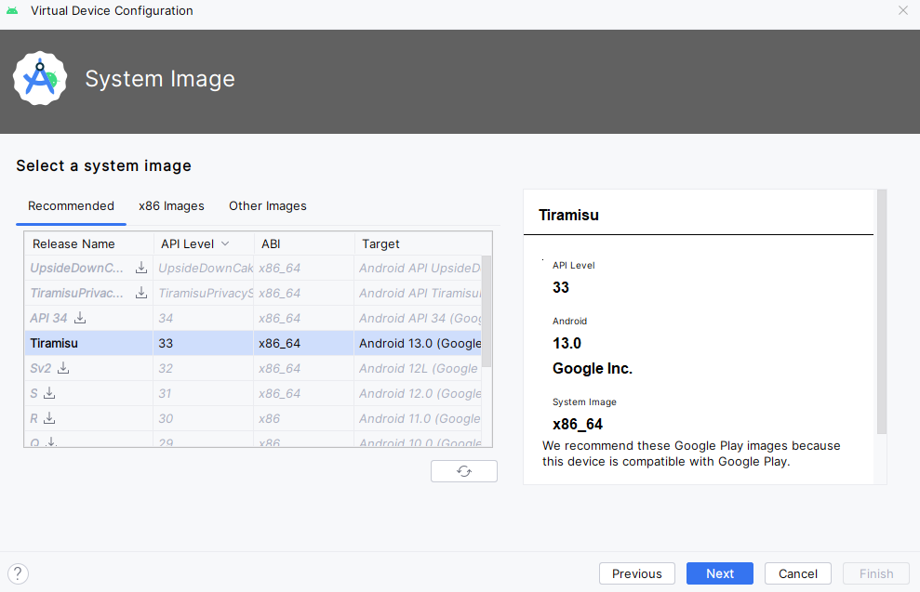The width and height of the screenshot is (920, 592).
Task: Click the x86_64 ABI cell in Tiramisu row
Action: point(304,343)
